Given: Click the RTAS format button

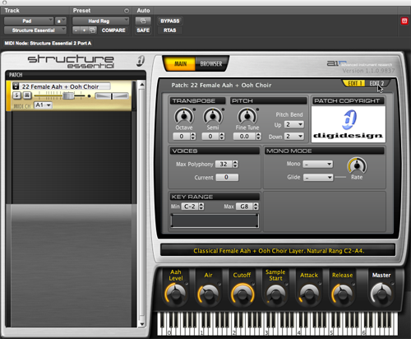Looking at the screenshot, I should tap(170, 30).
